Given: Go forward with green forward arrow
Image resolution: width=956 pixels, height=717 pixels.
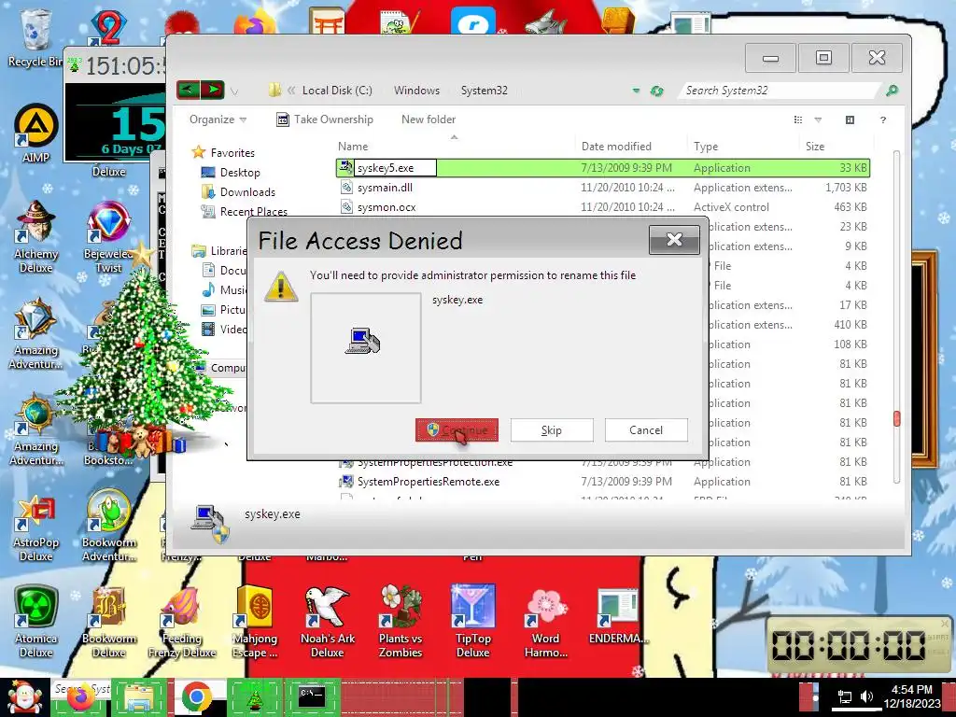Looking at the screenshot, I should [212, 91].
